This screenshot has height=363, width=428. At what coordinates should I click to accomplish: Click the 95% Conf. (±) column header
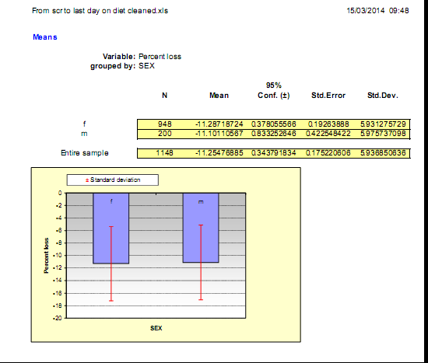pos(273,90)
